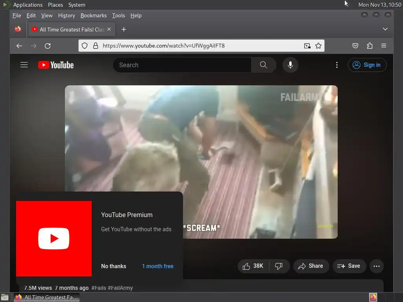
Task: Open a new tab with plus button
Action: click(124, 29)
